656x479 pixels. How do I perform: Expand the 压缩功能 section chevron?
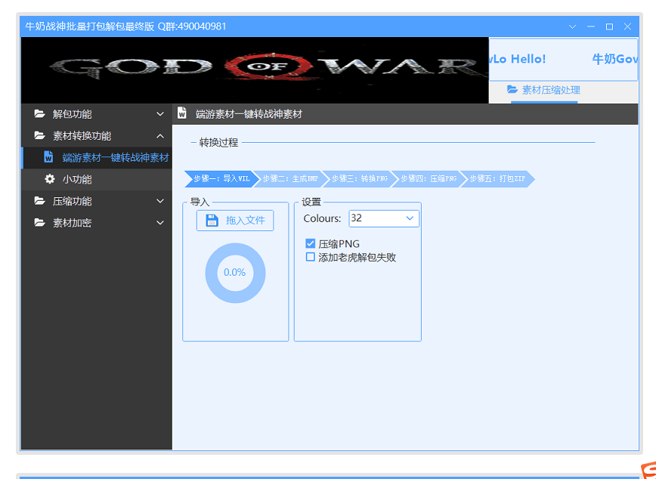tap(159, 202)
